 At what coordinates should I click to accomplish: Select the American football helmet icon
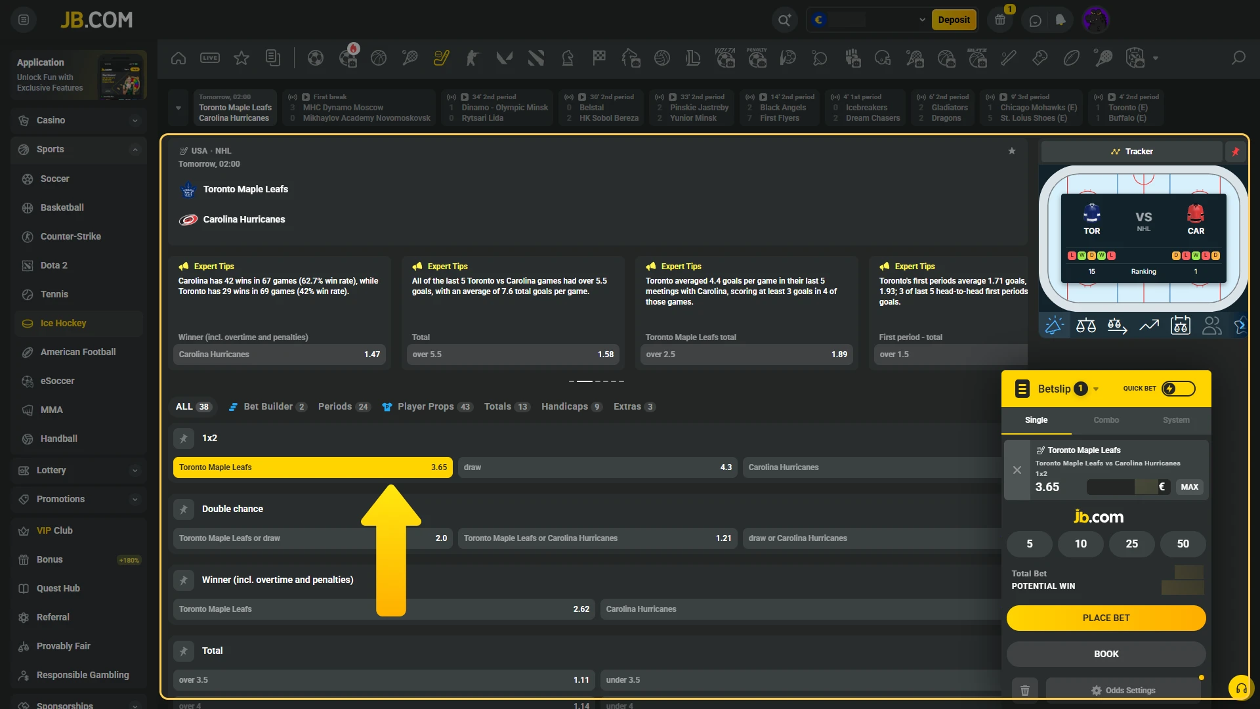(x=883, y=58)
